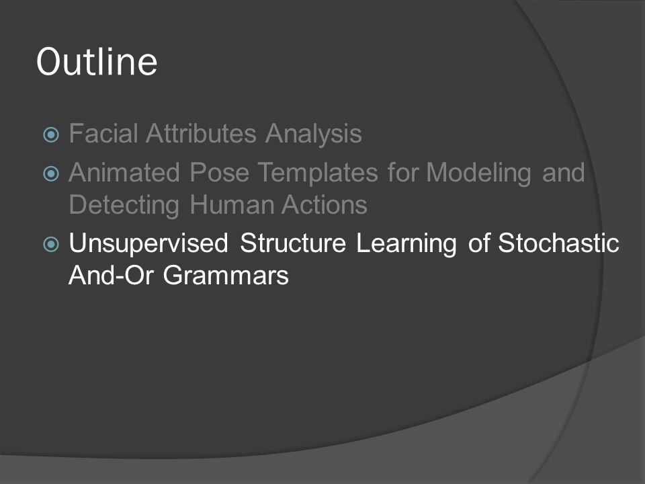The width and height of the screenshot is (645, 484).
Task: Select the And-Or Grammars text line
Action: point(179,274)
